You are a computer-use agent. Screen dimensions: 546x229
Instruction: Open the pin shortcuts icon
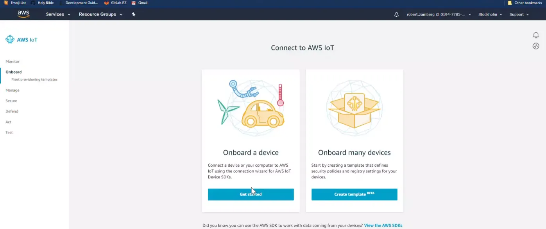134,14
